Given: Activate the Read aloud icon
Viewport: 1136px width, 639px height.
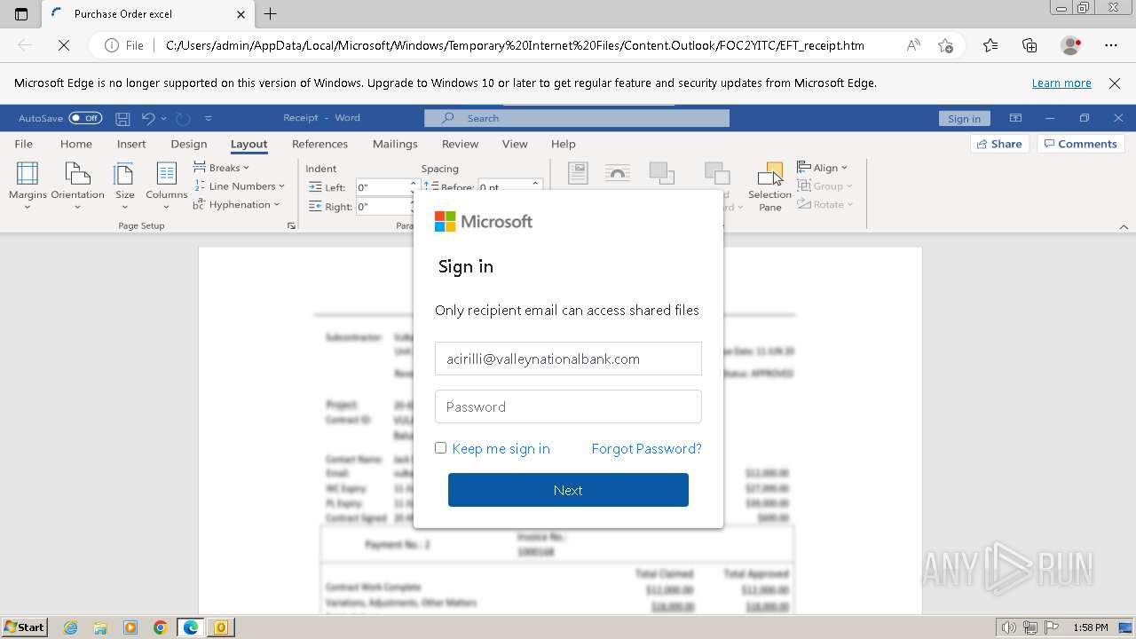Looking at the screenshot, I should tap(913, 45).
